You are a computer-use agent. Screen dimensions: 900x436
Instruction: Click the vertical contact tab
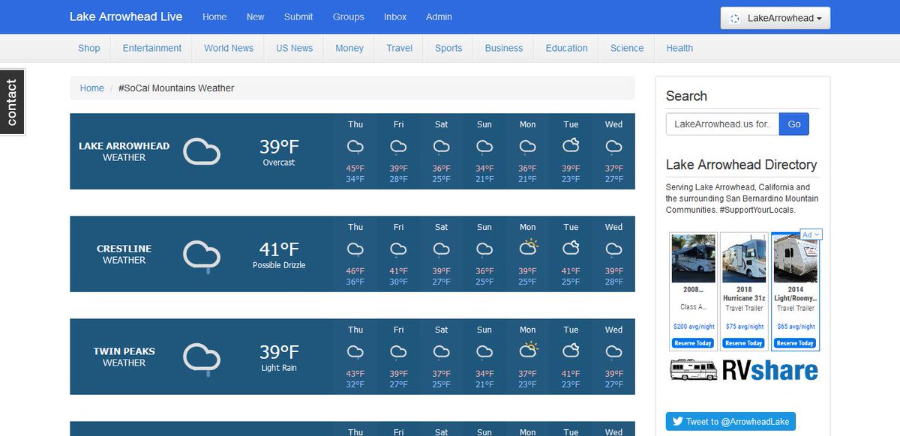coord(12,102)
